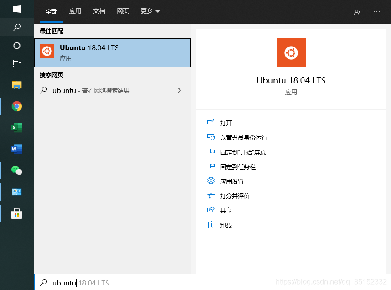Viewport: 391px width, 290px height.
Task: Choose 固定到任务栏
Action: 238,167
